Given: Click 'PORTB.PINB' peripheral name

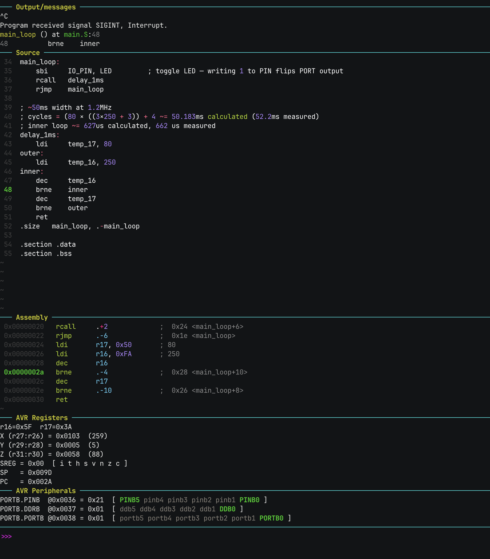Looking at the screenshot, I should [20, 500].
